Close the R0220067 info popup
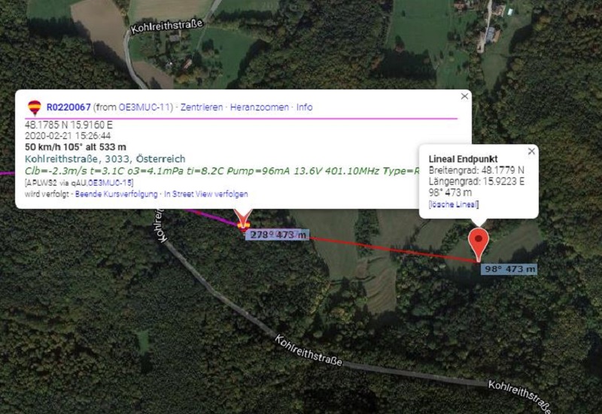The width and height of the screenshot is (602, 414). click(x=464, y=96)
